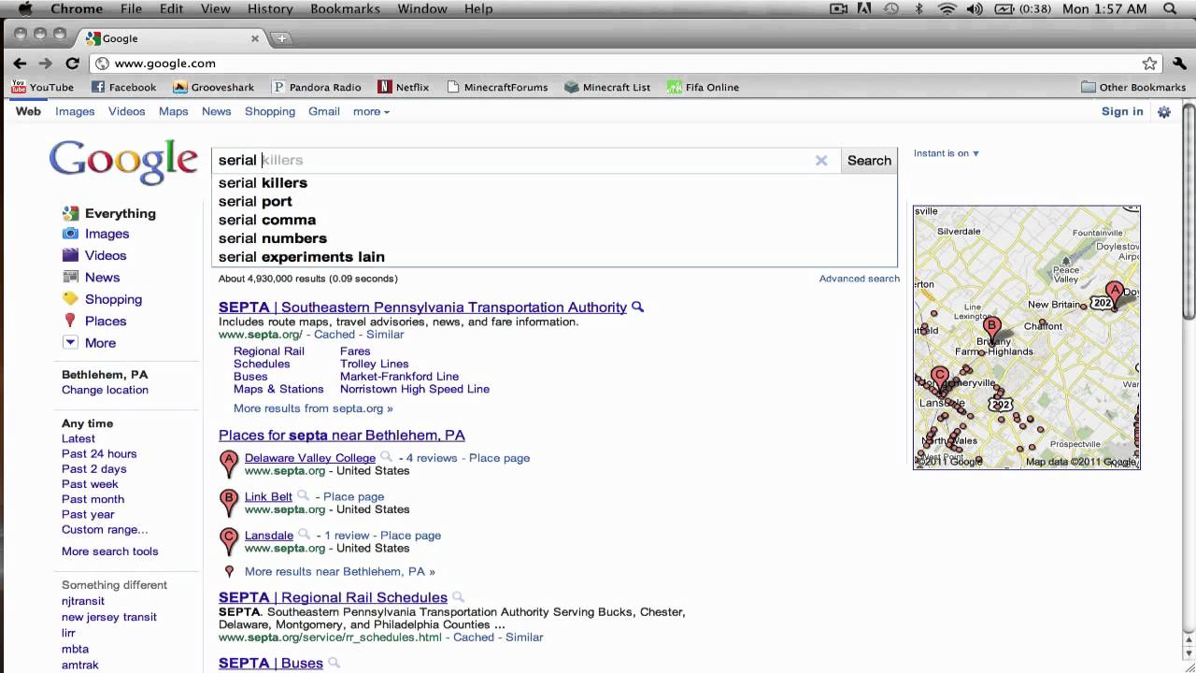Filter results to News in the sidebar
The width and height of the screenshot is (1196, 673).
pyautogui.click(x=102, y=277)
